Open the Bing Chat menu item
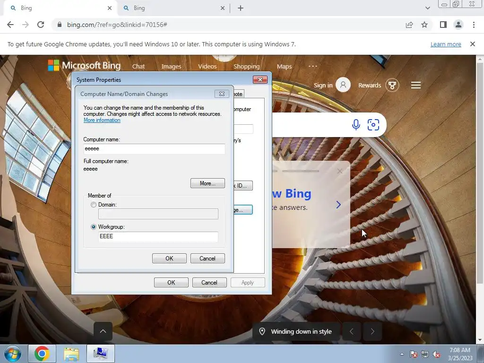 coord(138,66)
